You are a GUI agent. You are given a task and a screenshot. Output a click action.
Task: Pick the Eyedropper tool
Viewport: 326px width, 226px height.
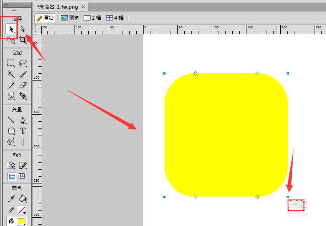coord(11,199)
